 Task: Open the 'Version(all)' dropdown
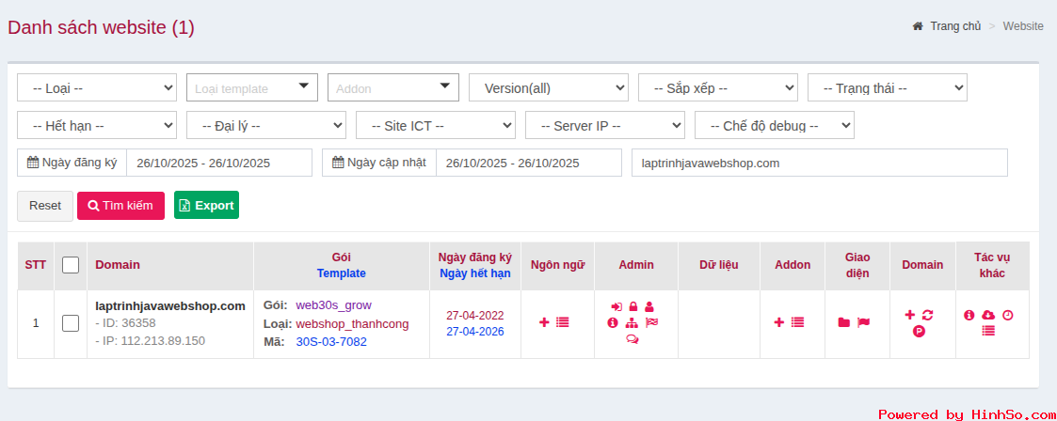click(549, 87)
